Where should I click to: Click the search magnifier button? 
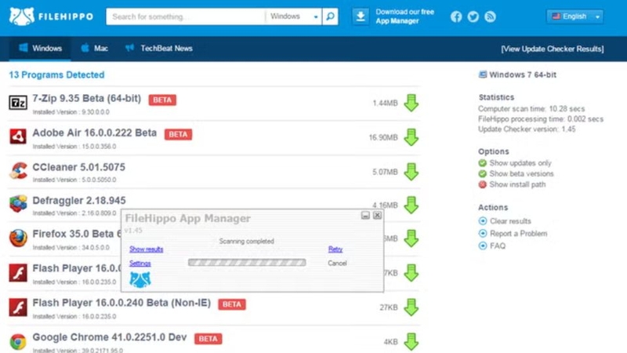(x=330, y=16)
